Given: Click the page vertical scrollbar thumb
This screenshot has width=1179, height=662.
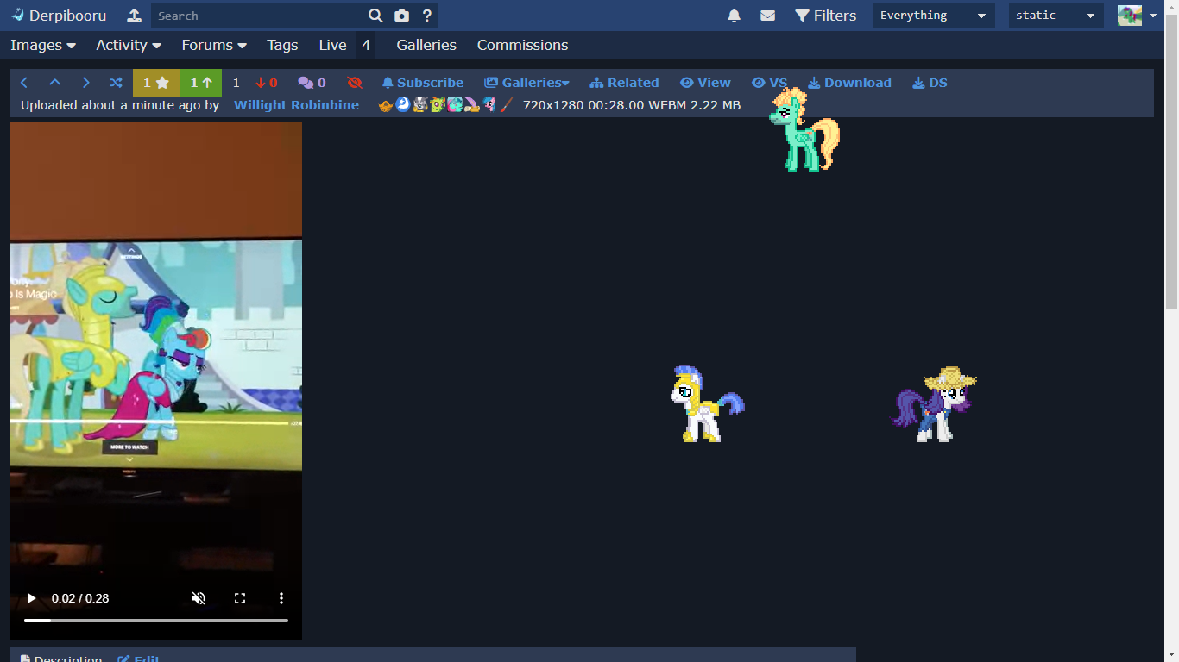Looking at the screenshot, I should click(x=1172, y=161).
